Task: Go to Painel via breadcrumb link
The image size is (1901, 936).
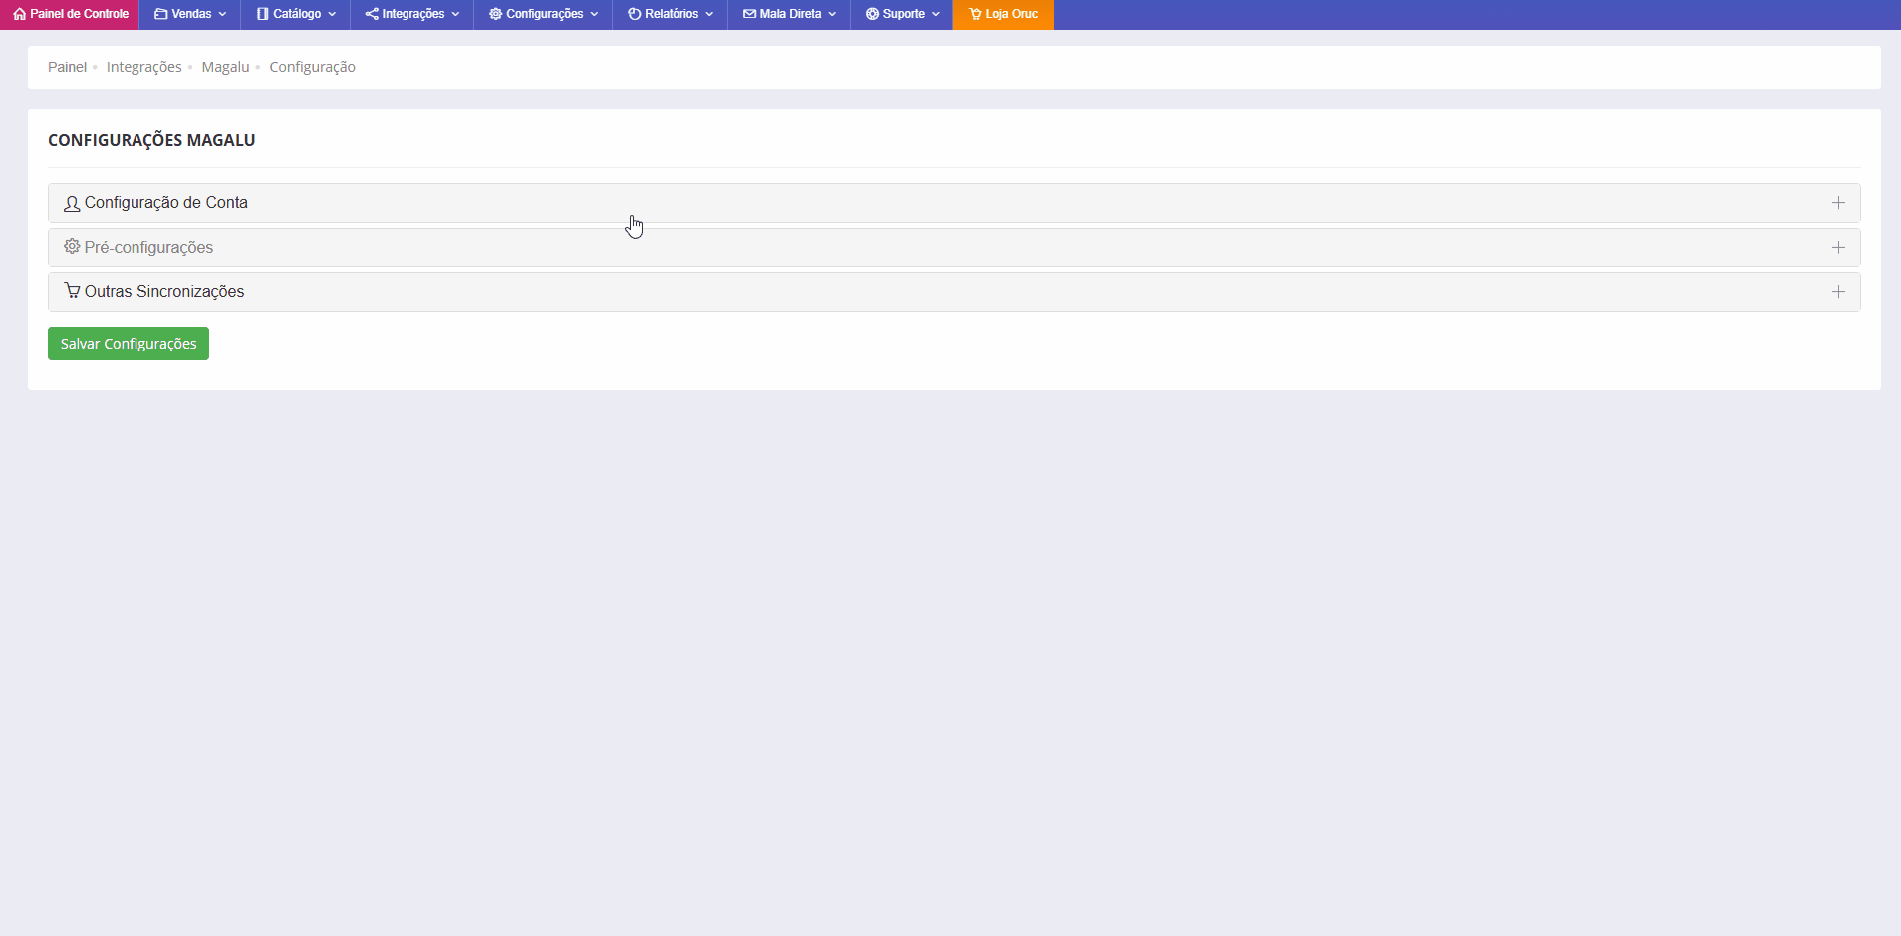Action: point(67,67)
